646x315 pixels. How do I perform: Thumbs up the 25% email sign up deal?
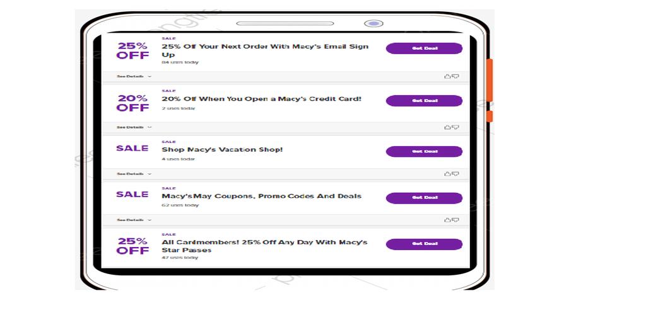tap(447, 76)
